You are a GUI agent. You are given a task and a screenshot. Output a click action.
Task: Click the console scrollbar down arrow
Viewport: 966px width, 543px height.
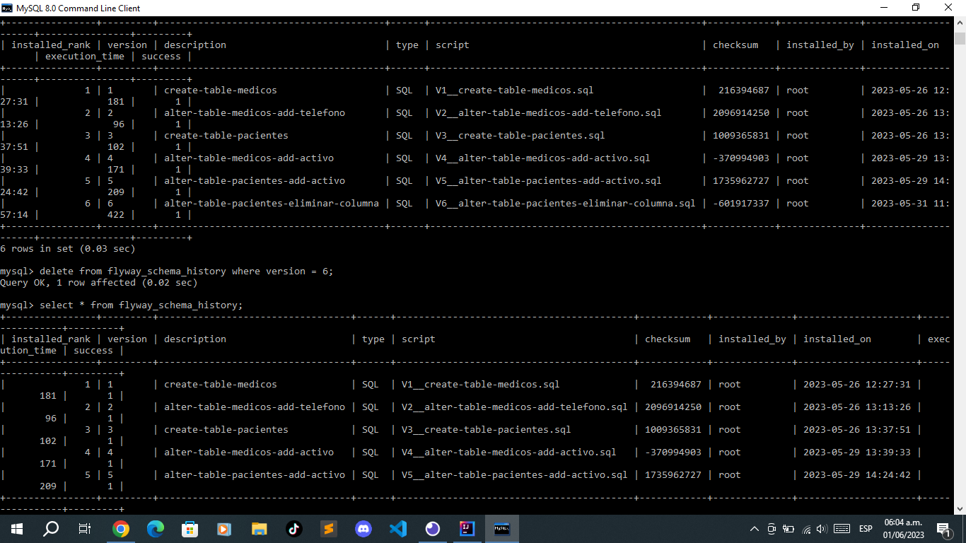tap(960, 508)
